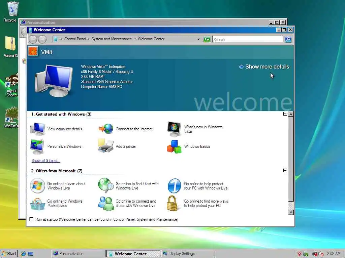Click the connect and share people icon
The image size is (345, 258).
click(x=106, y=203)
